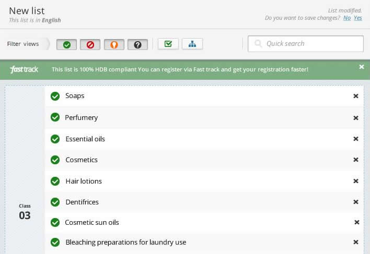Toggle the orange lightbulb suggestions filter
Viewport: 370px width, 254px height.
[x=114, y=44]
